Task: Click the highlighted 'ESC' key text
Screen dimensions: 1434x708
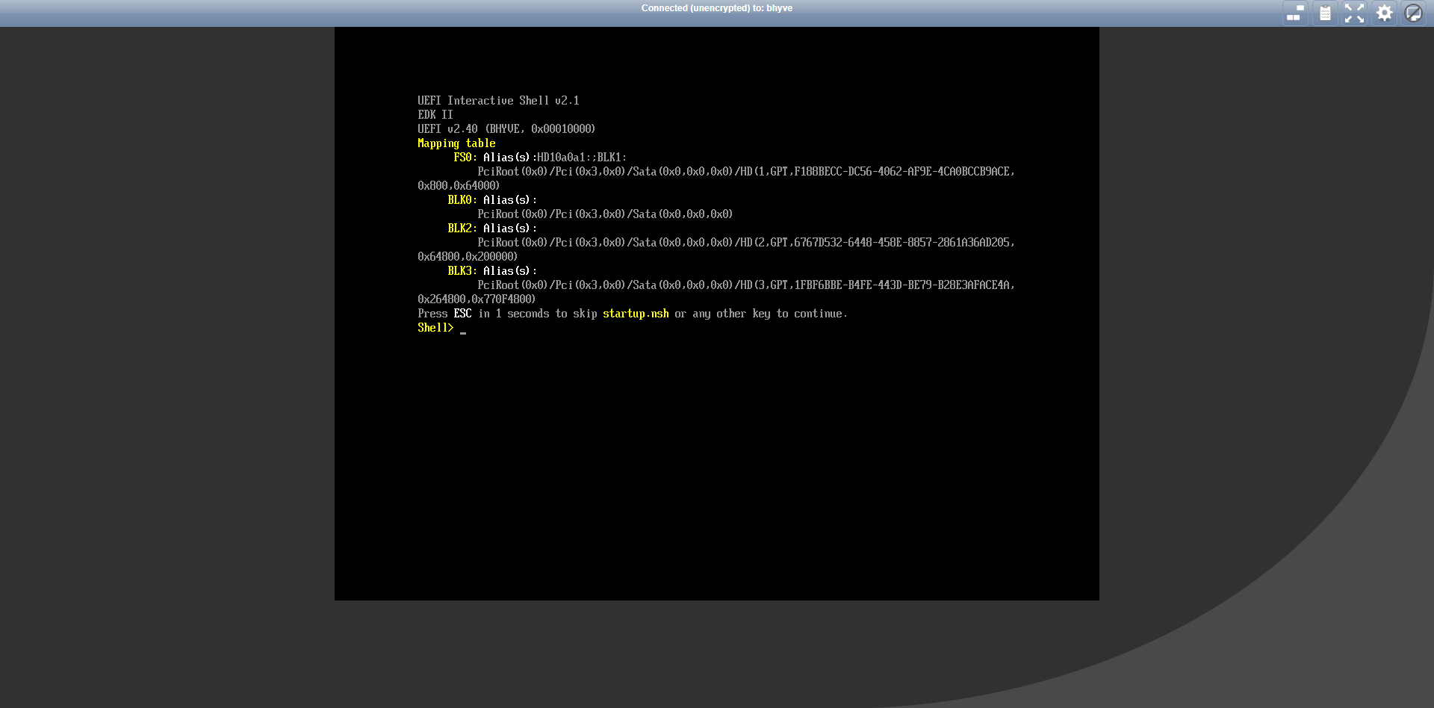Action: click(x=462, y=314)
